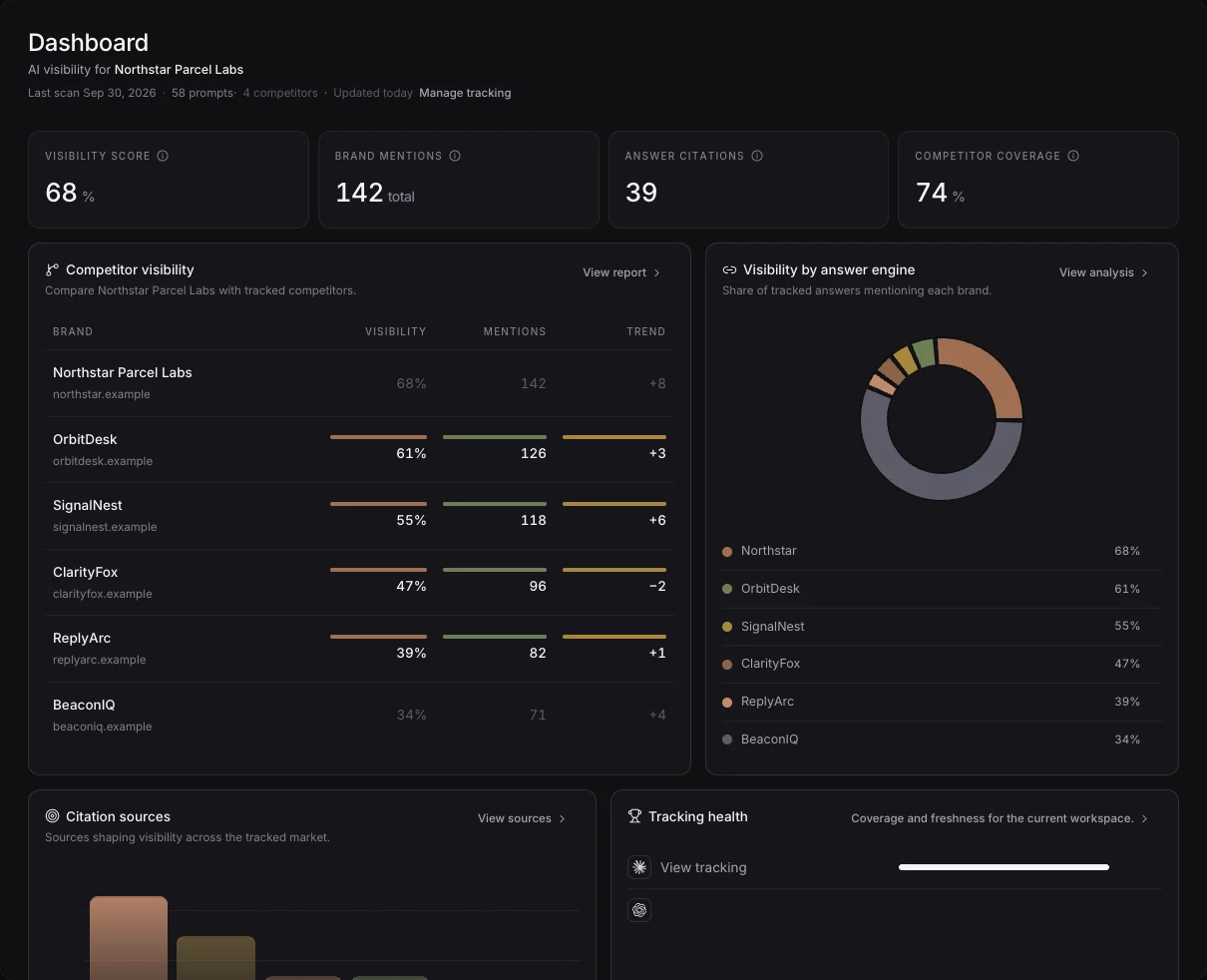Click the chevron next to View report

click(656, 272)
